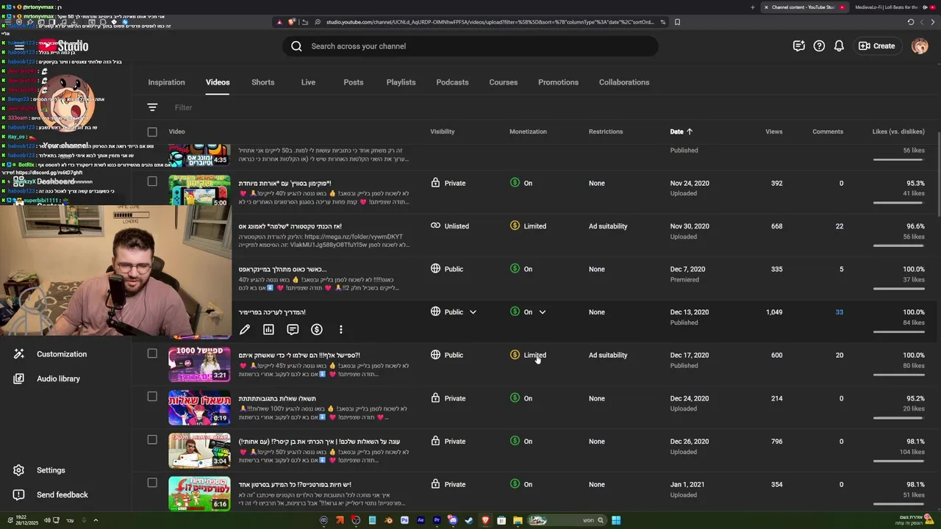This screenshot has height=529, width=941.
Task: Open the notifications bell
Action: (x=839, y=46)
